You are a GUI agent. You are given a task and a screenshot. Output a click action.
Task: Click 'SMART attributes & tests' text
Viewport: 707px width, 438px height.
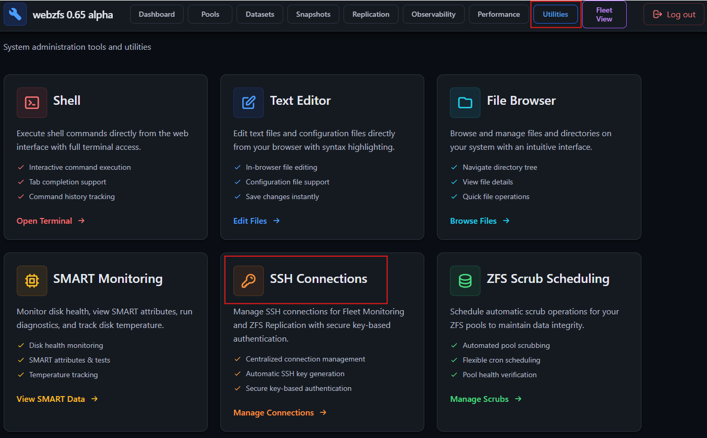70,360
